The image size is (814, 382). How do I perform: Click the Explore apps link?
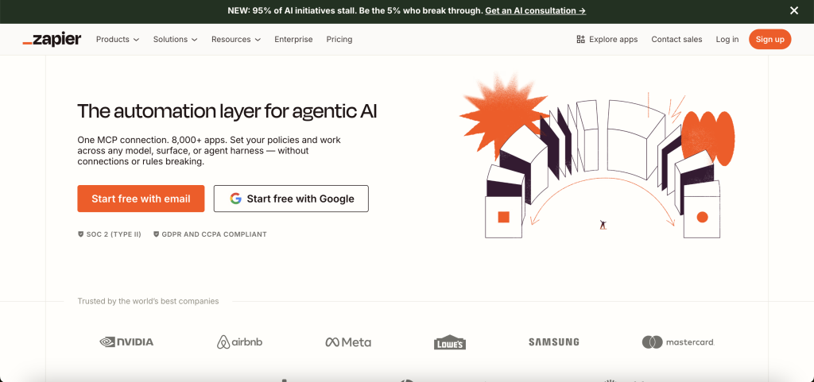[x=607, y=39]
